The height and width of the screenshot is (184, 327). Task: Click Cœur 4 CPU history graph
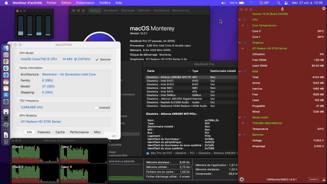tap(84, 173)
